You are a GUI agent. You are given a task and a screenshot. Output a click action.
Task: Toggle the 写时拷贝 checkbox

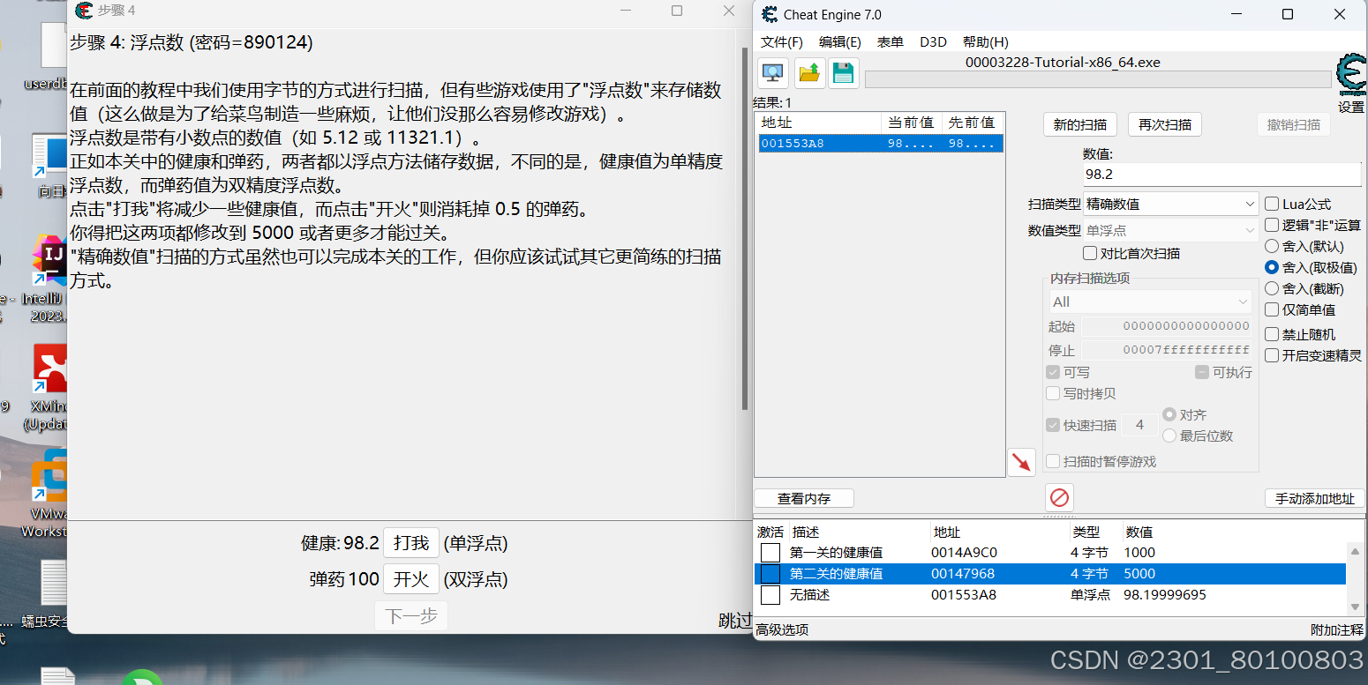(x=1053, y=393)
